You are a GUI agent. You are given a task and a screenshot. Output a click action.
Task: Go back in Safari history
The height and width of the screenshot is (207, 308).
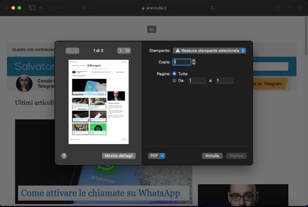(x=50, y=8)
